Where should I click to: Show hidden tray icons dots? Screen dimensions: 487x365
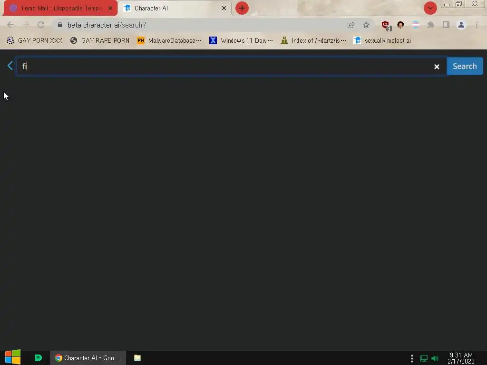coord(412,358)
